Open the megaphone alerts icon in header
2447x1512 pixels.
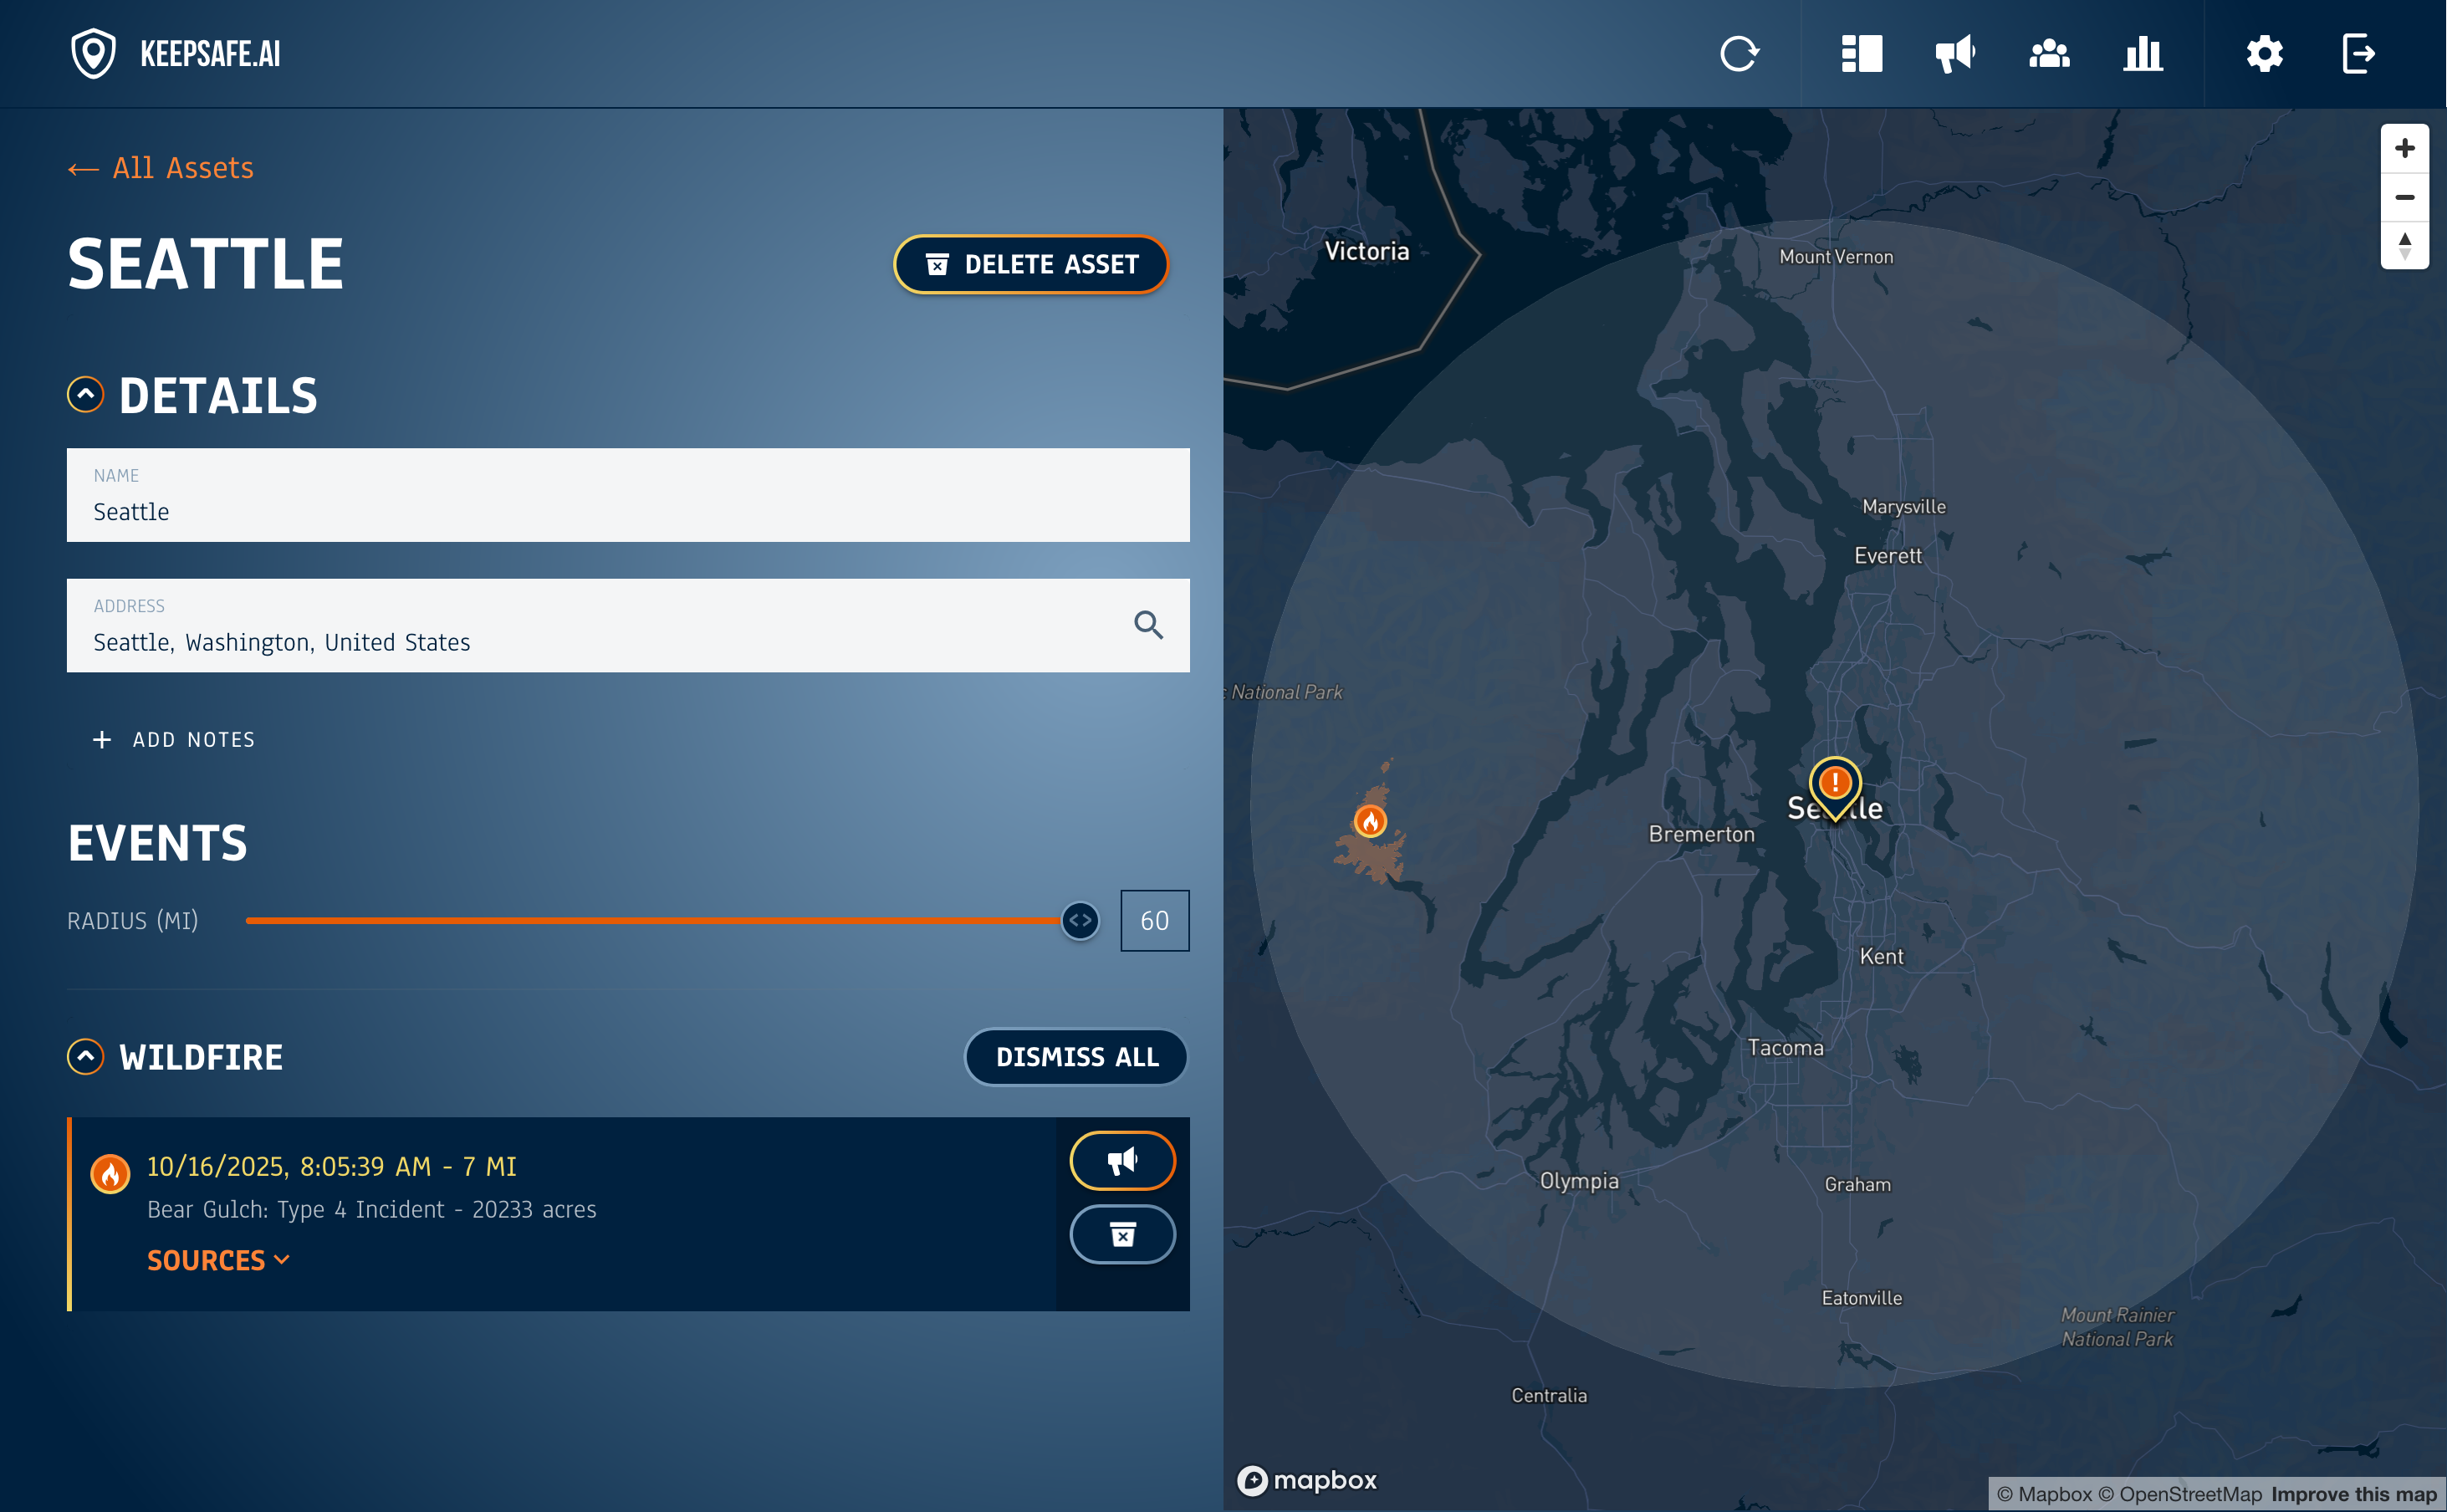pyautogui.click(x=1954, y=54)
